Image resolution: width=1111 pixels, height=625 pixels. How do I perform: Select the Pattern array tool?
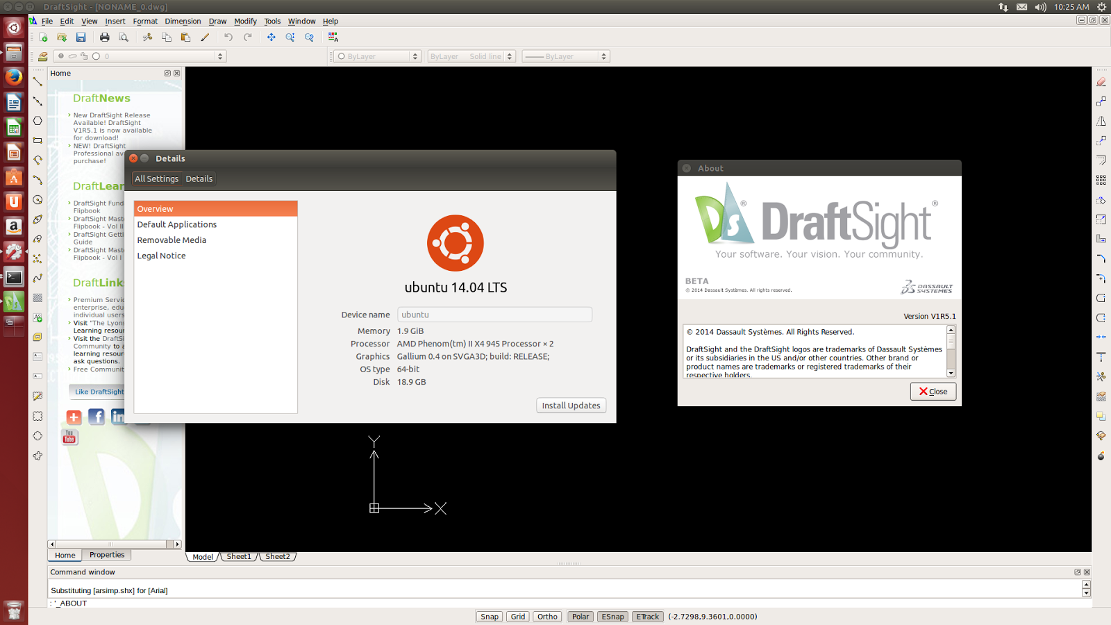click(1101, 180)
